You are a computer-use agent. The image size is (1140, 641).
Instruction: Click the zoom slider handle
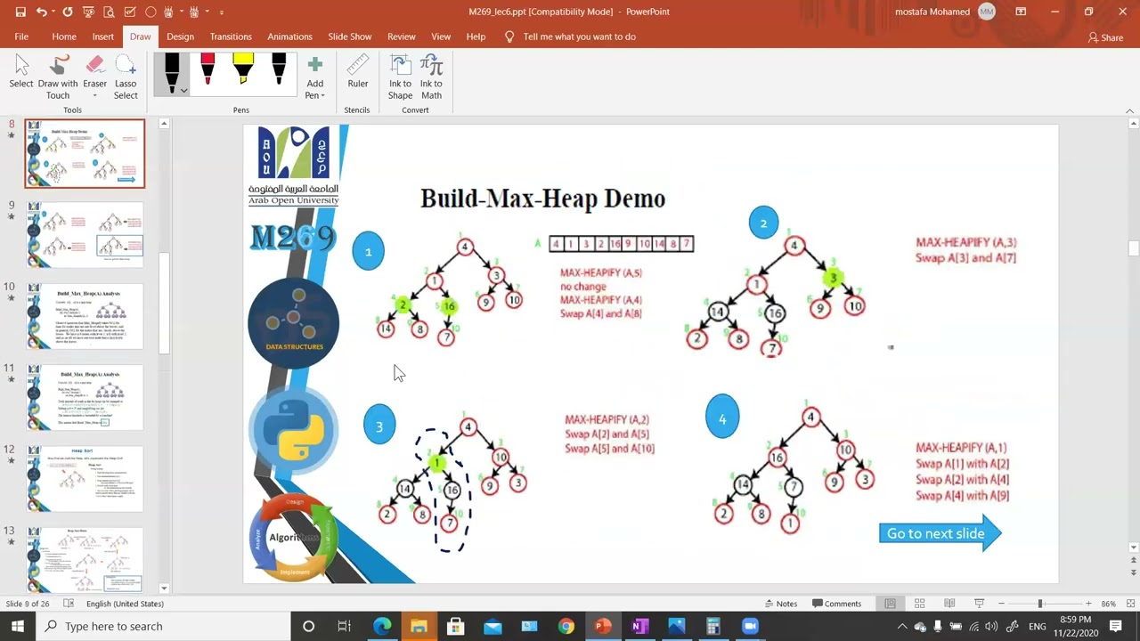click(1039, 604)
